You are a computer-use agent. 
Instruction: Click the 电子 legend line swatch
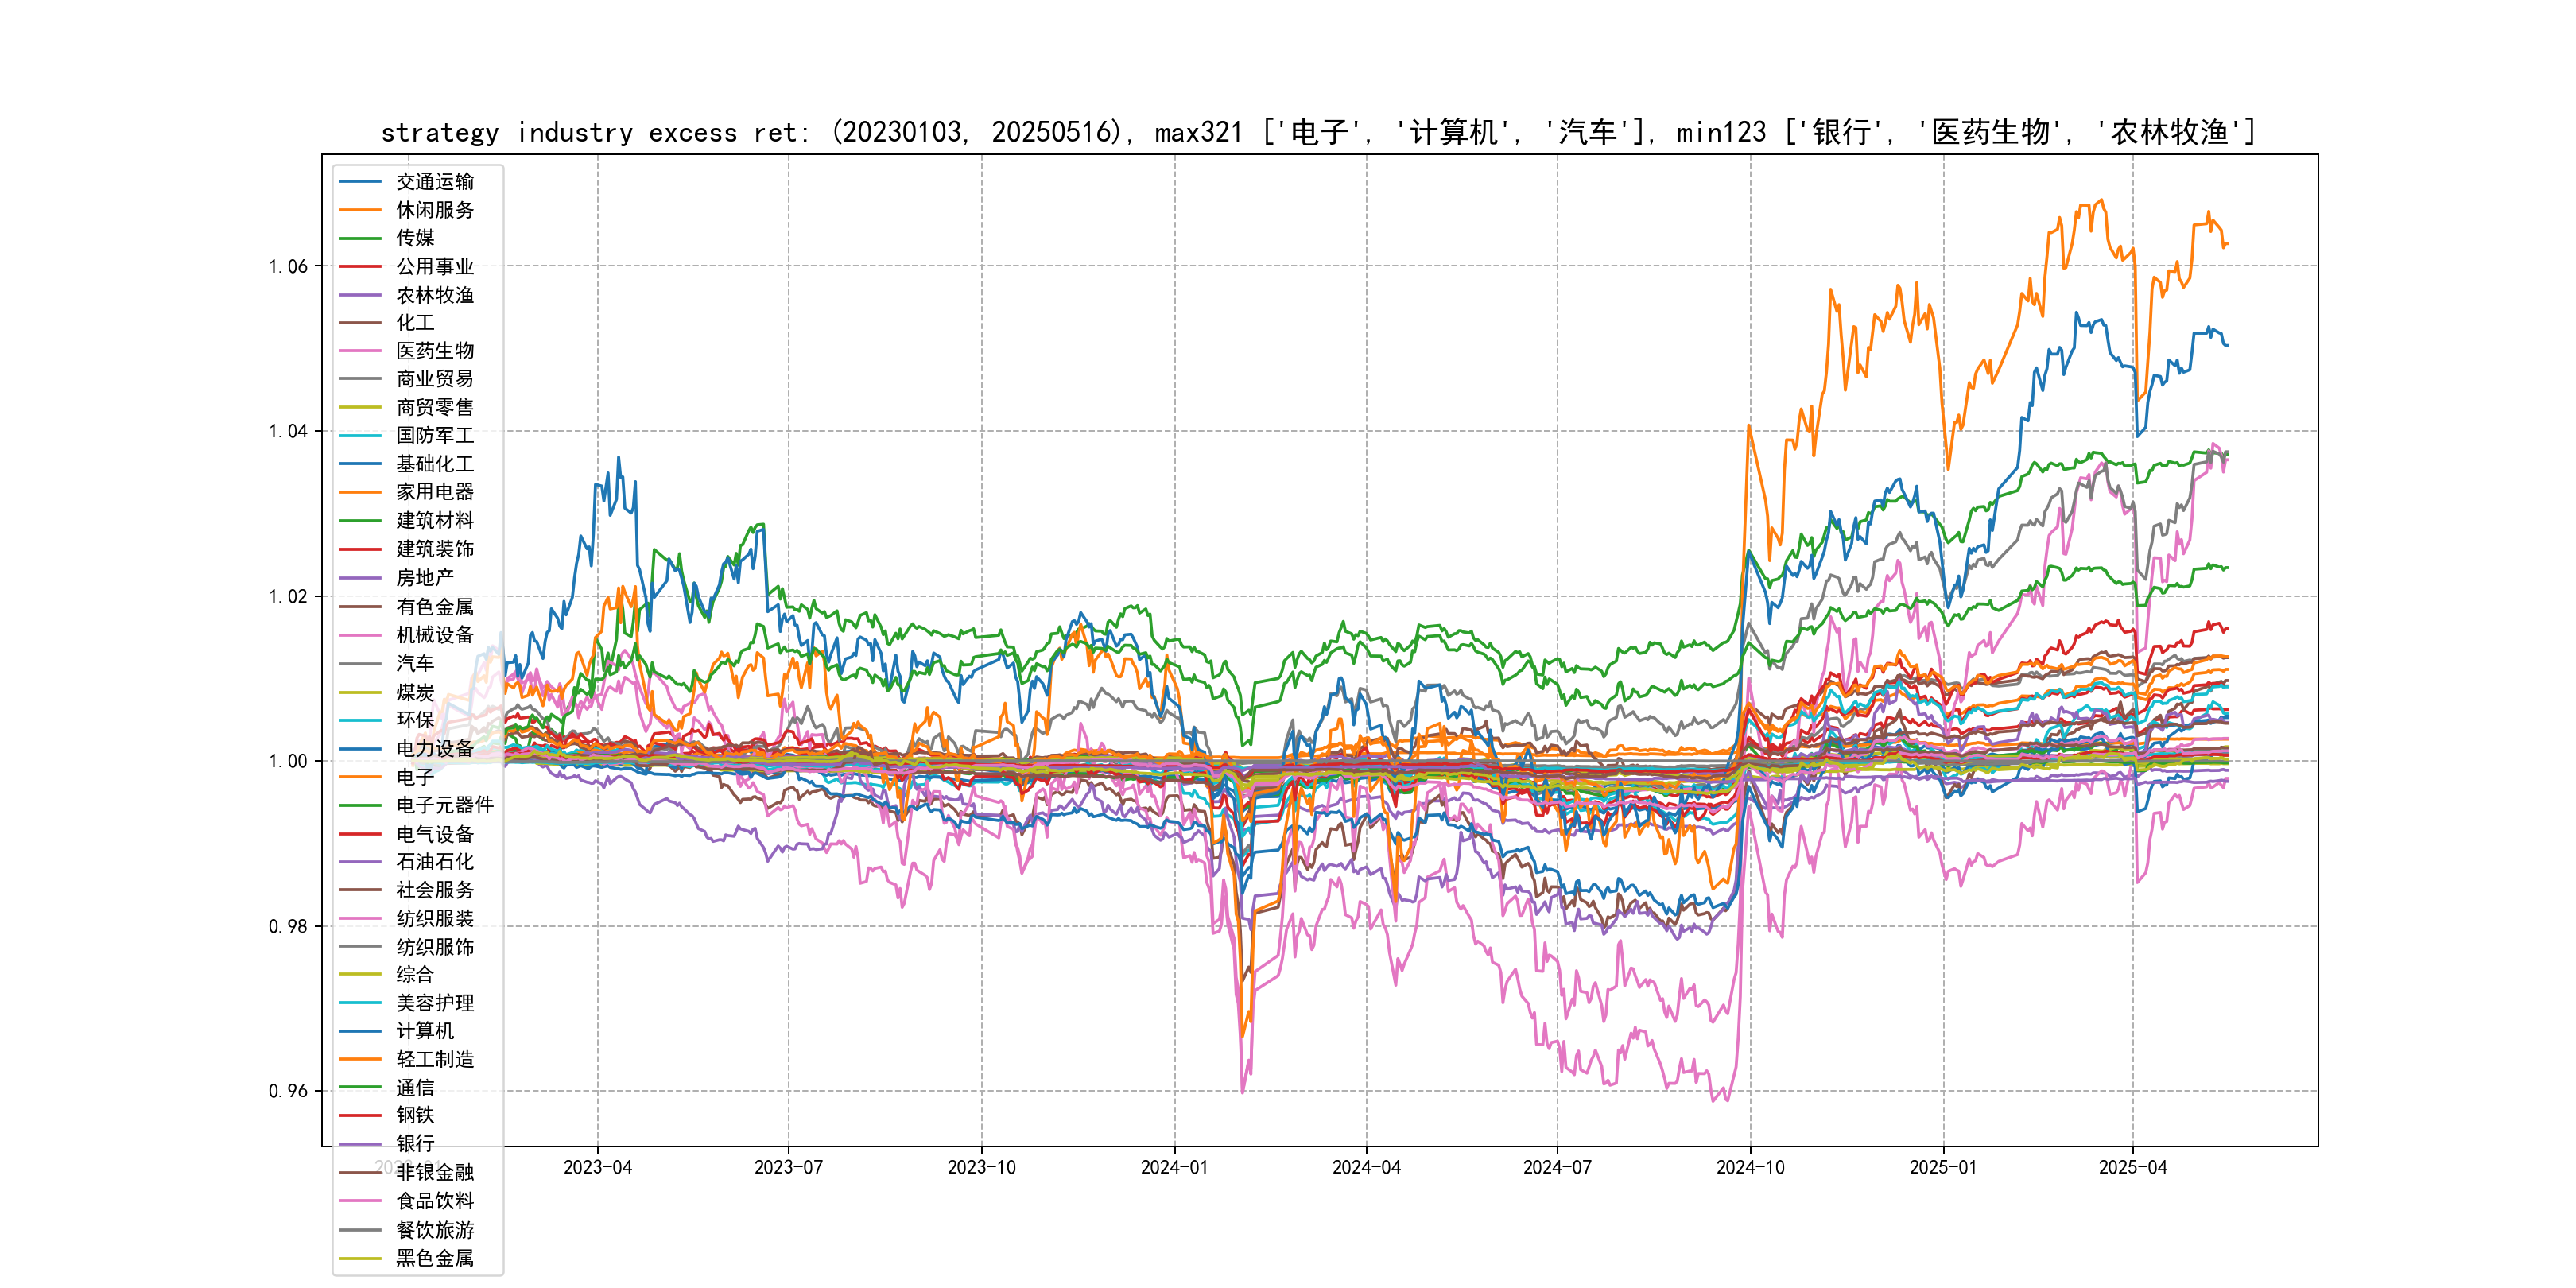click(x=360, y=777)
